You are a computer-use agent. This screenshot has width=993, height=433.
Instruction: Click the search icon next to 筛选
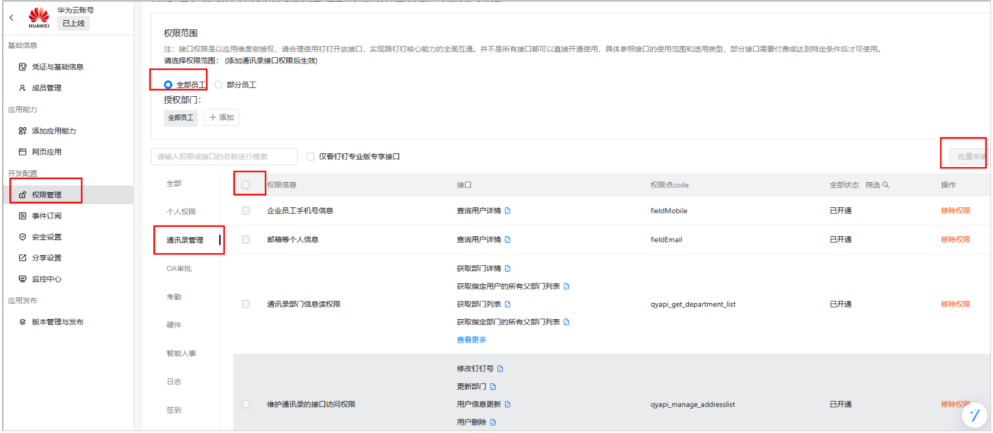886,185
